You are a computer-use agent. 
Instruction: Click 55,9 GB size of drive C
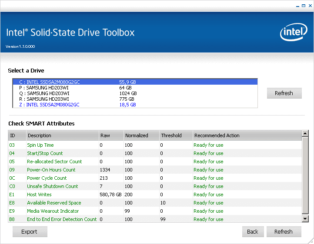[x=127, y=82]
